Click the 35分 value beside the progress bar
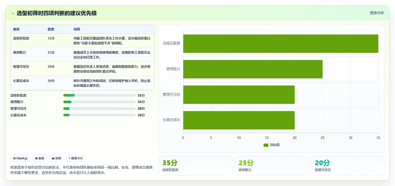This screenshot has height=186, width=395. coord(141,95)
